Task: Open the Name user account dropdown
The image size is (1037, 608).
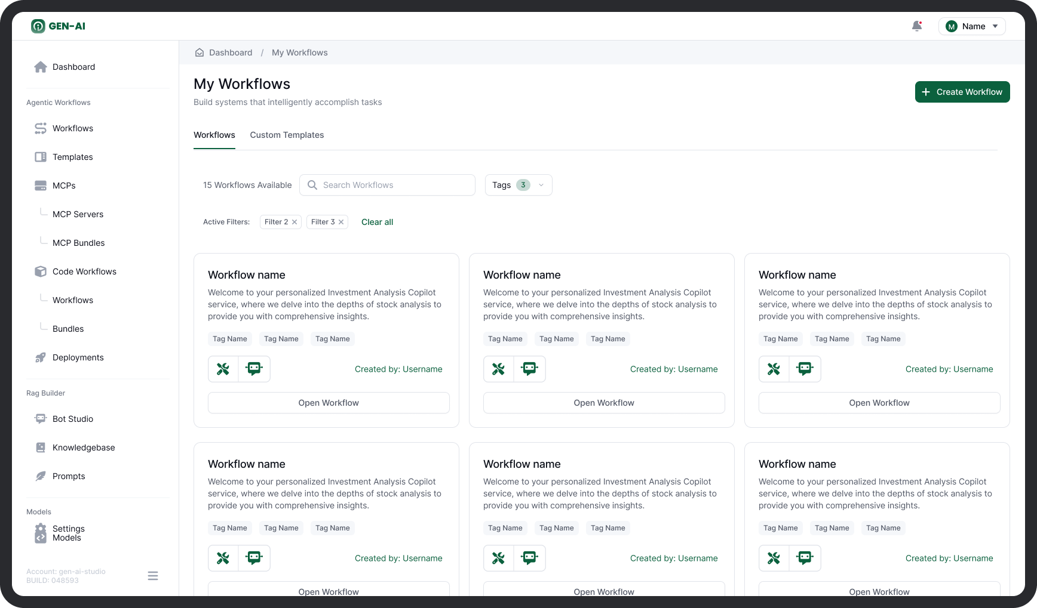Action: (x=972, y=26)
